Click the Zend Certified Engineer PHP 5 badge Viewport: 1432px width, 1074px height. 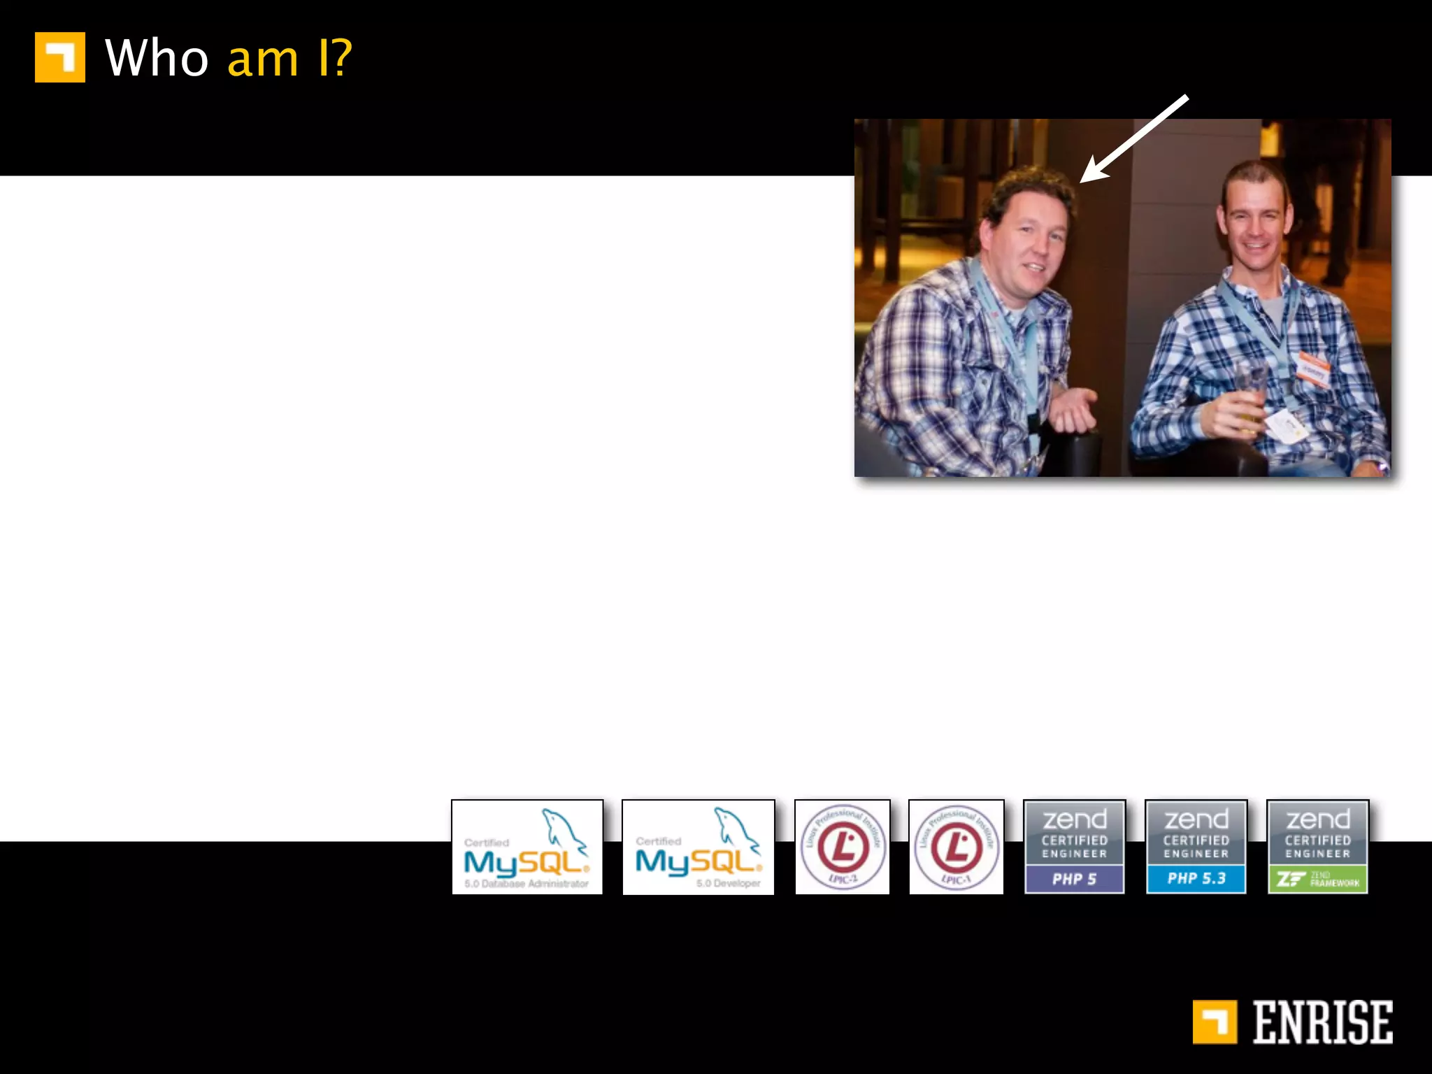point(1074,847)
